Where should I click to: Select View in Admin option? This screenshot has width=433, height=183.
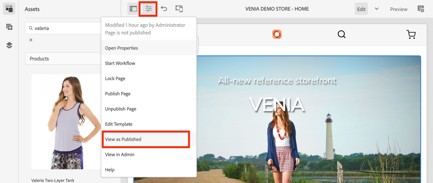(149, 155)
